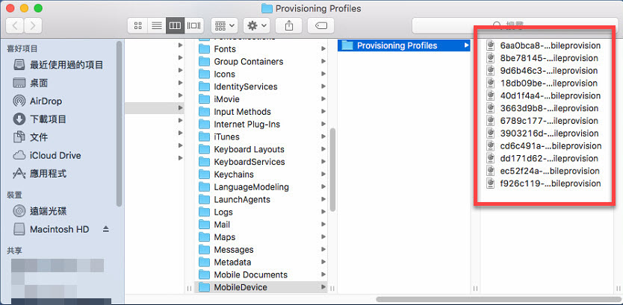Open 應用程式 in the sidebar
Viewport: 623px width, 305px height.
pyautogui.click(x=40, y=173)
